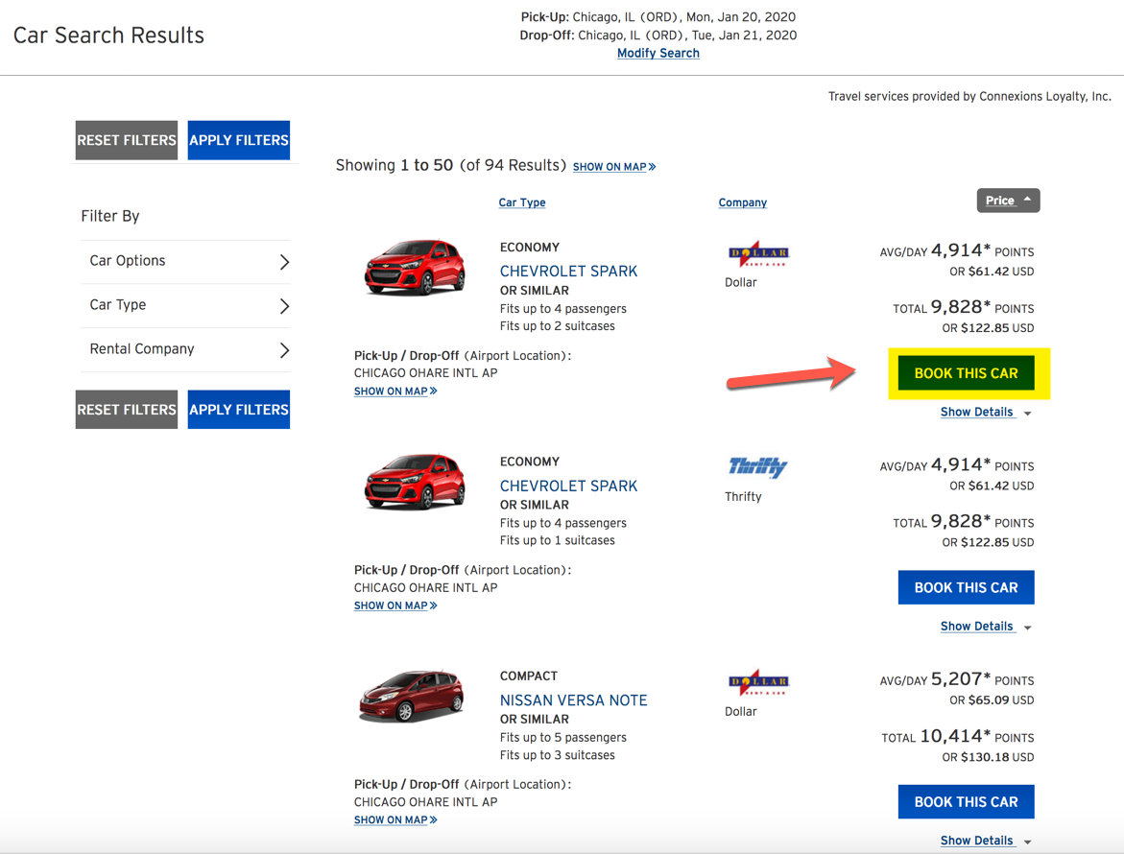Click the top APPLY FILTERS button
The height and width of the screenshot is (854, 1124).
coord(239,140)
